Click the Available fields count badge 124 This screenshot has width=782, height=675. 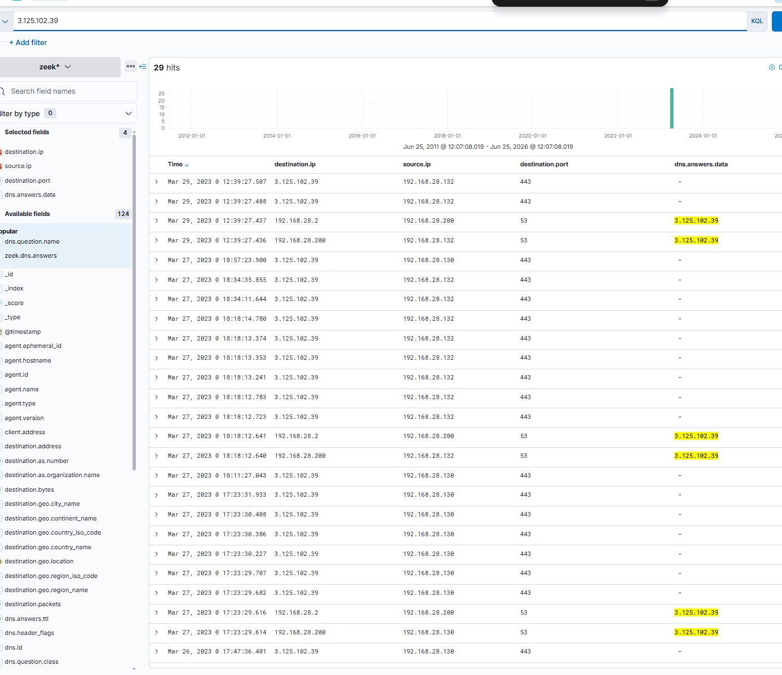pos(123,214)
